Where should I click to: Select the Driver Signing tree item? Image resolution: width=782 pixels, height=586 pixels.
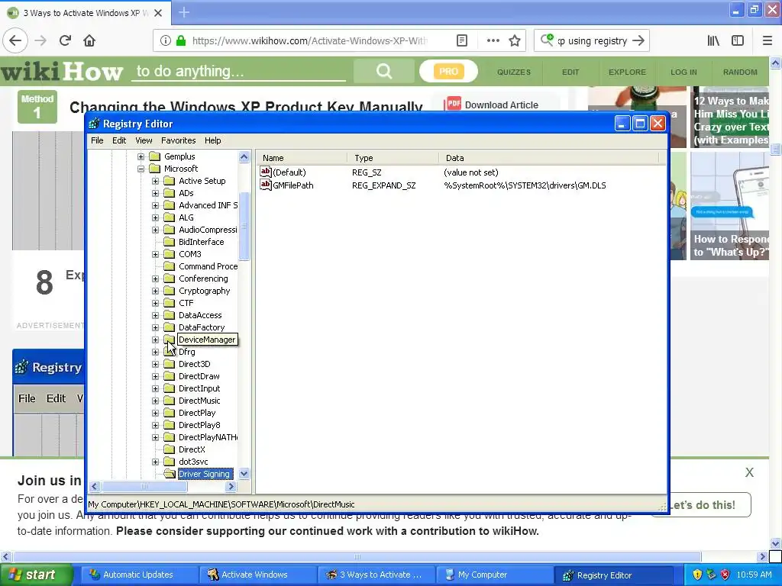(205, 474)
